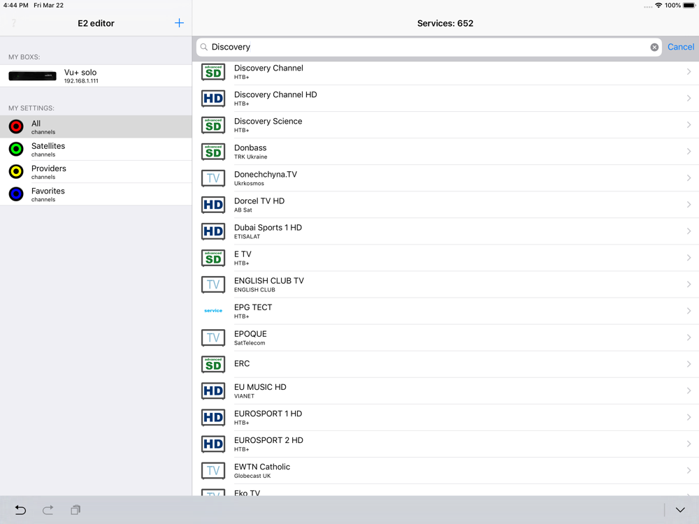
Task: Open Donbass details chevron
Action: pyautogui.click(x=689, y=152)
